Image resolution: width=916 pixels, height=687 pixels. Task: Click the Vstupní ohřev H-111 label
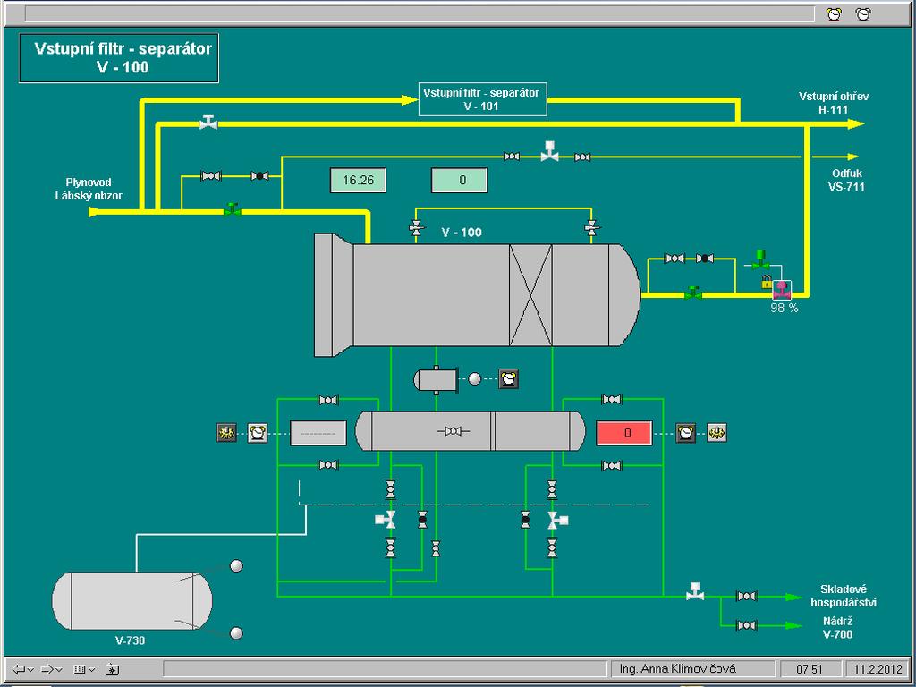pyautogui.click(x=833, y=103)
